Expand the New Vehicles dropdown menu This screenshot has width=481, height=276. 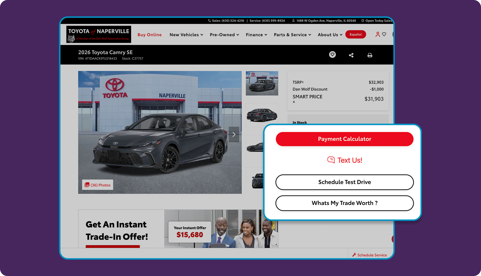pyautogui.click(x=186, y=35)
